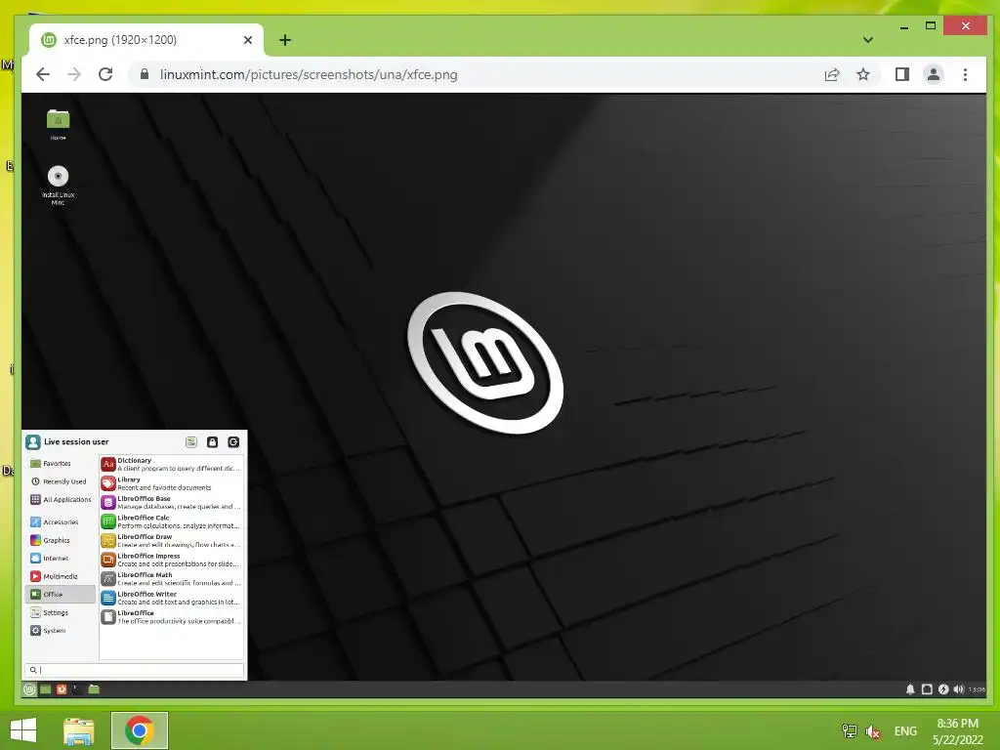1000x750 pixels.
Task: Open the Home folder desktop icon
Action: [x=58, y=124]
